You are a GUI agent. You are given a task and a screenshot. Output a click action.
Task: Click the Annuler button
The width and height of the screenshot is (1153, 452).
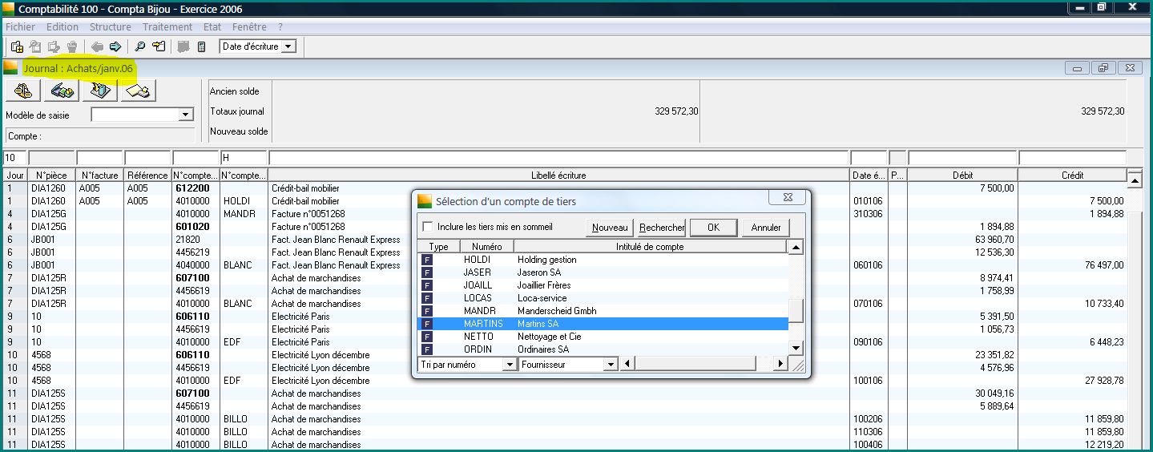pos(766,228)
